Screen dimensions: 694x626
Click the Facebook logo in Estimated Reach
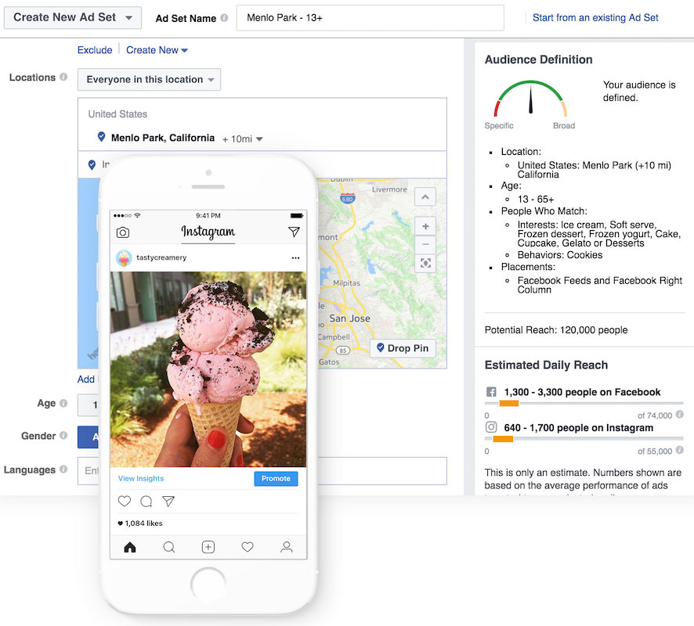pyautogui.click(x=491, y=392)
